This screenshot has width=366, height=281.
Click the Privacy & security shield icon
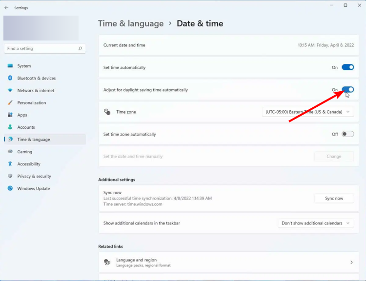click(x=10, y=176)
